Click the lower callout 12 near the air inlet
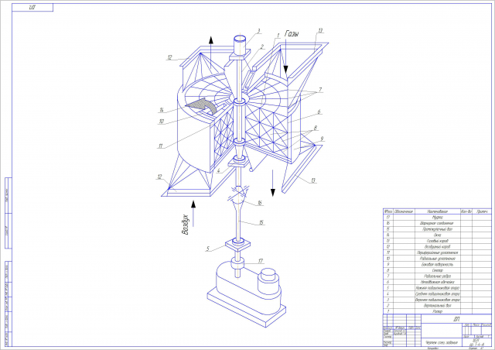 point(160,177)
